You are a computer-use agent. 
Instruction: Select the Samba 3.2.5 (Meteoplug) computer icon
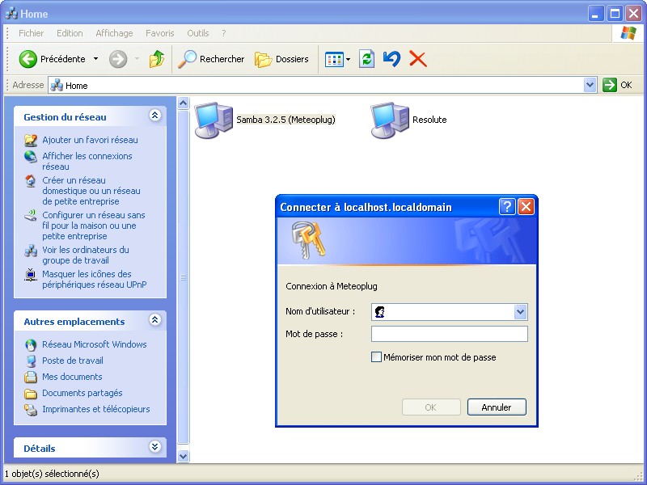[x=214, y=120]
